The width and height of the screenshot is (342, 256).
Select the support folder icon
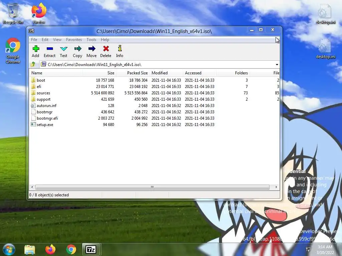(x=33, y=99)
